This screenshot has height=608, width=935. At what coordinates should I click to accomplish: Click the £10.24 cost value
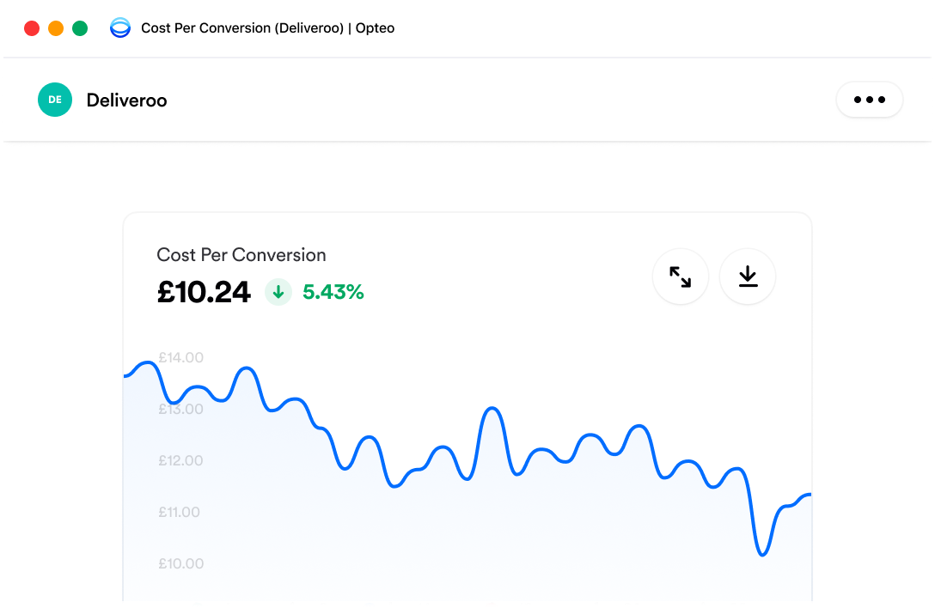point(204,292)
